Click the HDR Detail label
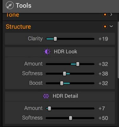Viewport: 119px width, 127px height. click(65, 96)
